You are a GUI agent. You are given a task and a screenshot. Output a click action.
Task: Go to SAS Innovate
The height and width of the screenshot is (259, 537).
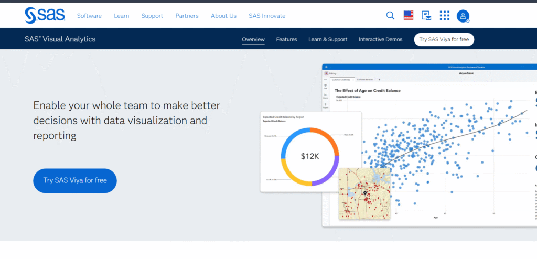(x=267, y=16)
